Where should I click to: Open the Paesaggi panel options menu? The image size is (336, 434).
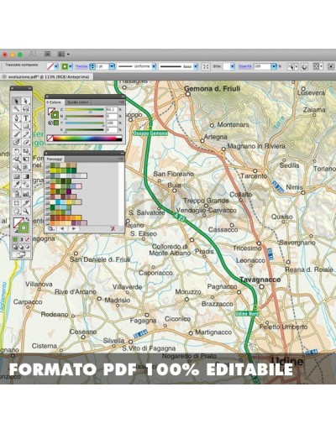(x=121, y=159)
